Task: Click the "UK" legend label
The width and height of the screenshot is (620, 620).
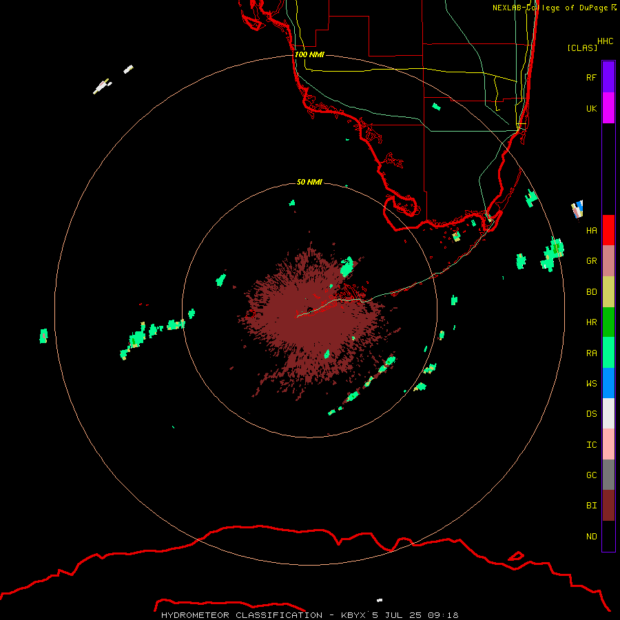Action: coord(591,108)
